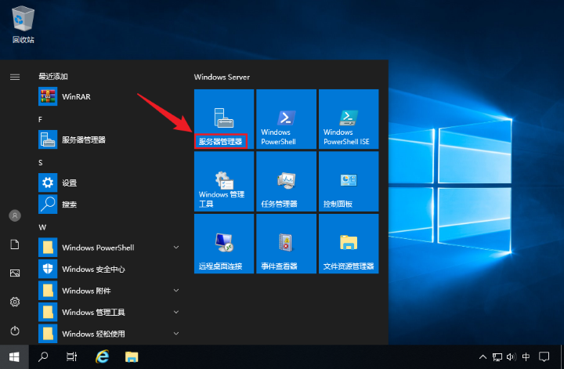564x369 pixels.
Task: Open the network icon in system tray
Action: [x=497, y=357]
